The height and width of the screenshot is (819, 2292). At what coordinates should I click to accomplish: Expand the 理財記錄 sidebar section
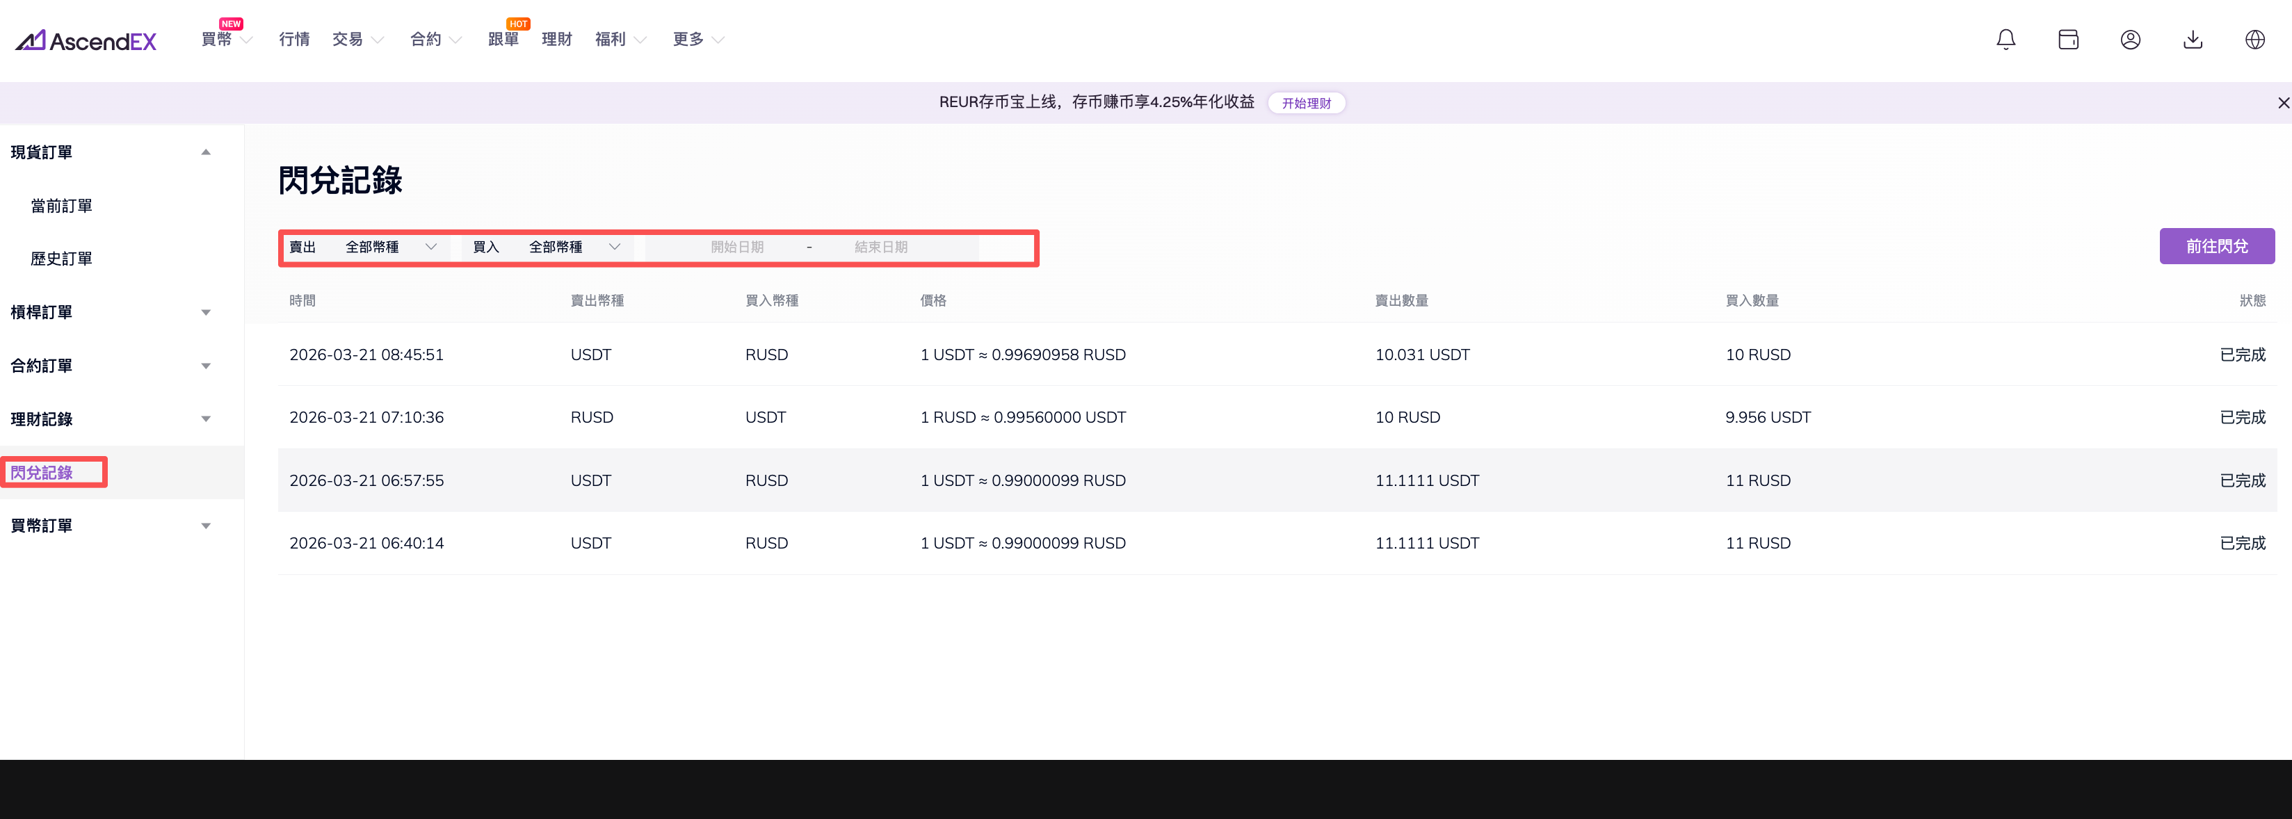pyautogui.click(x=206, y=419)
